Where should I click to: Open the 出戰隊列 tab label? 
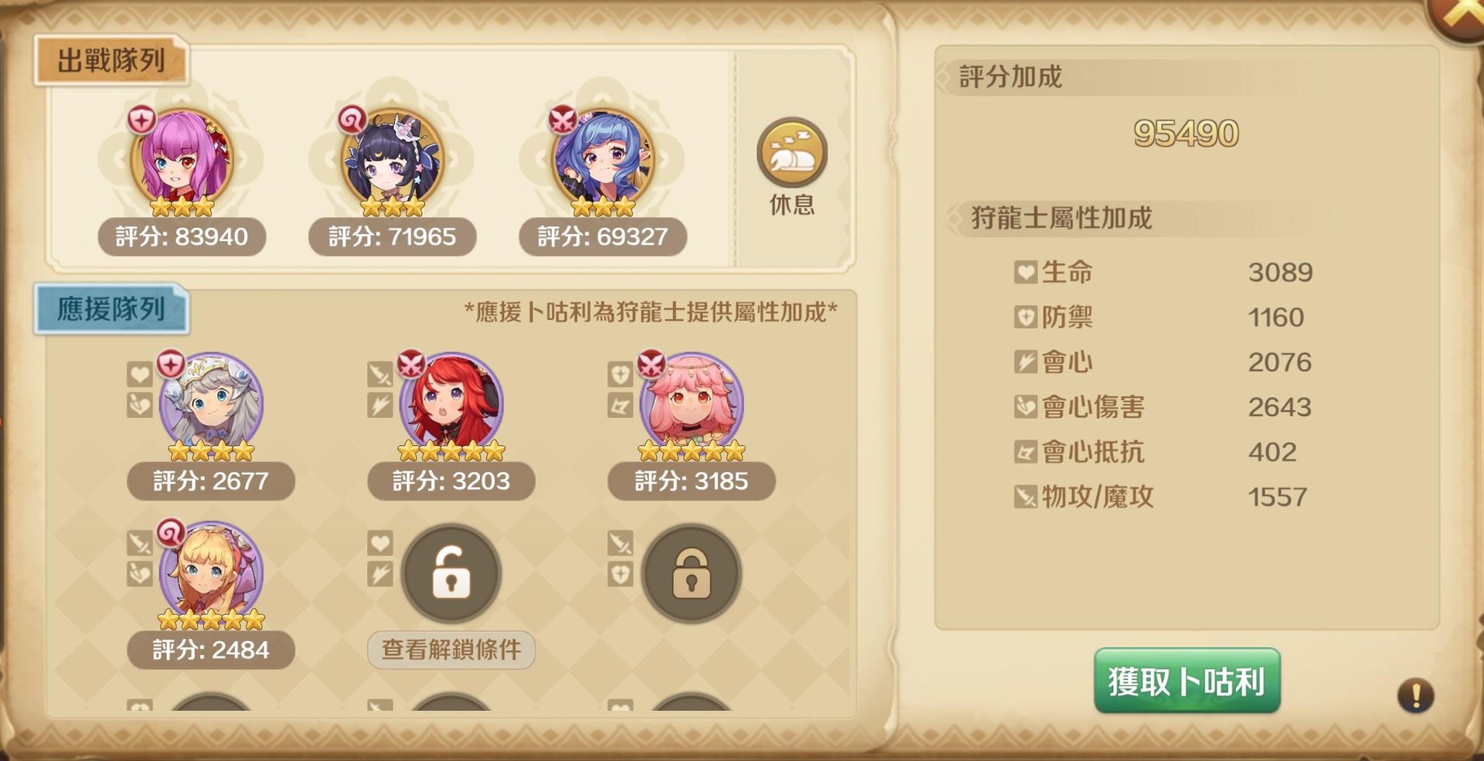pos(111,60)
